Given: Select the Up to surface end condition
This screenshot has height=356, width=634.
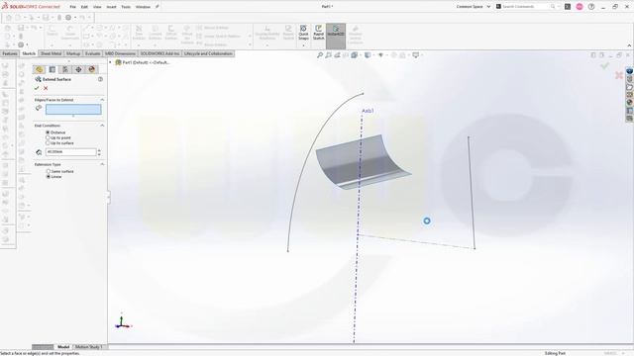Looking at the screenshot, I should point(48,142).
